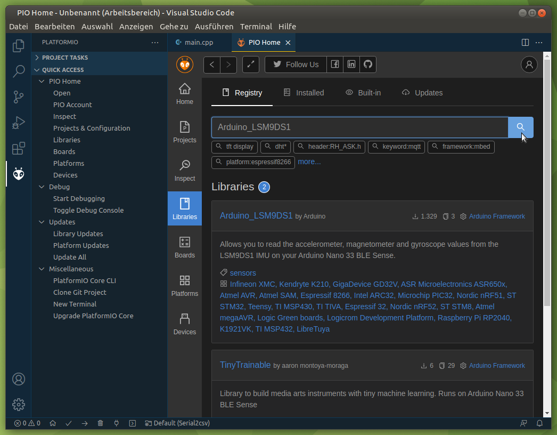The width and height of the screenshot is (557, 435).
Task: Select Library Updates in quick access tree
Action: coord(78,234)
